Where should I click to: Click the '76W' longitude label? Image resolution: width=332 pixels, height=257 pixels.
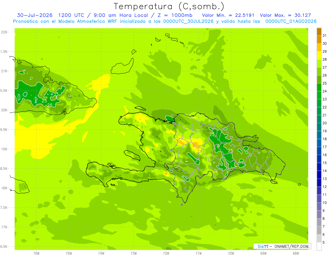[36, 253]
